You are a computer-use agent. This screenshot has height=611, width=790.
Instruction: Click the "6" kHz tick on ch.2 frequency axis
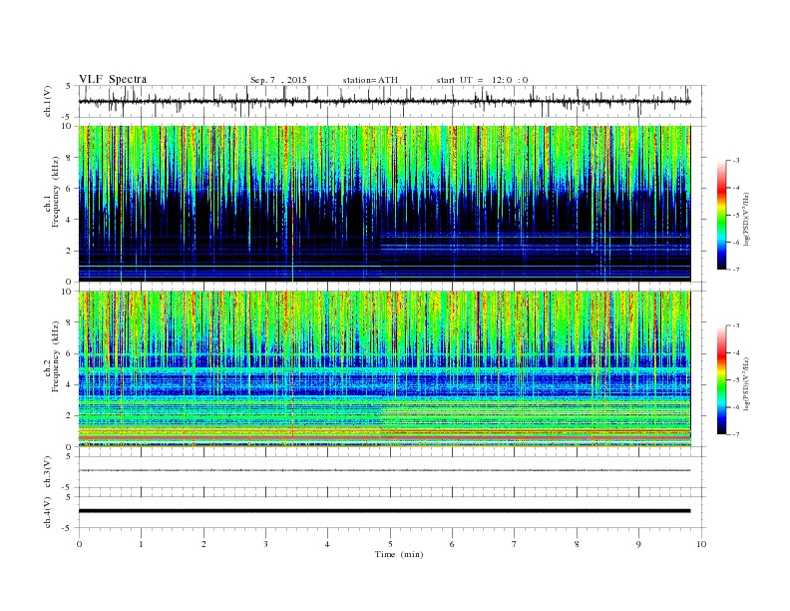point(70,353)
